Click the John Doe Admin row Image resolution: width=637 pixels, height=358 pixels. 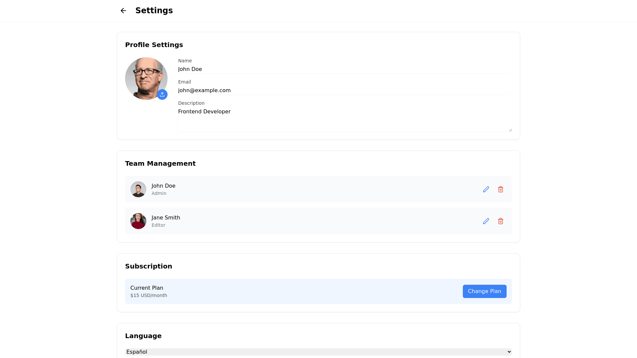tap(299, 189)
